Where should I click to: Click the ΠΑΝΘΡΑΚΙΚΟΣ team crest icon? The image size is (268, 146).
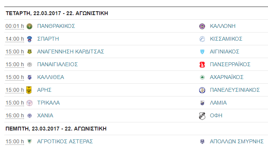tap(29, 26)
